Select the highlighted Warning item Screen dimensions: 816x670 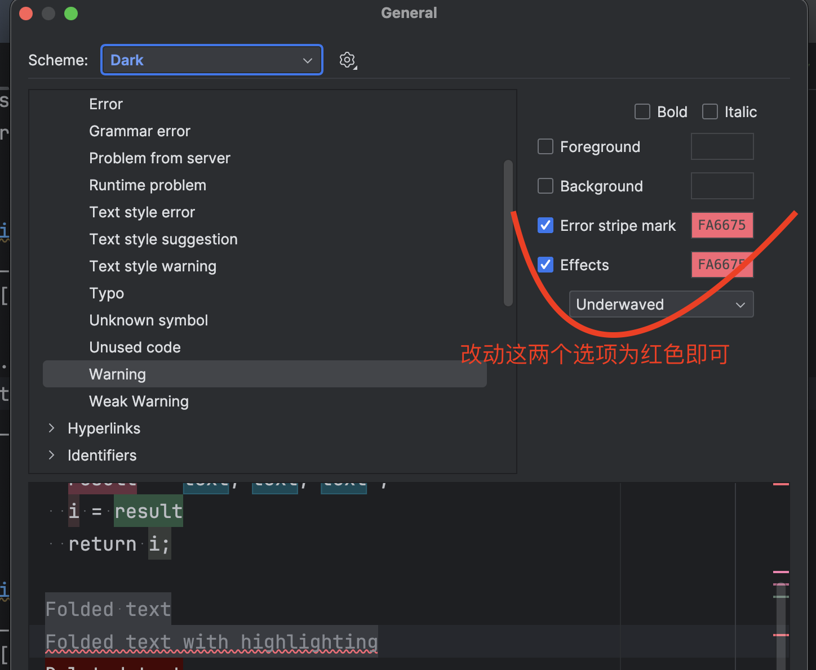point(265,374)
